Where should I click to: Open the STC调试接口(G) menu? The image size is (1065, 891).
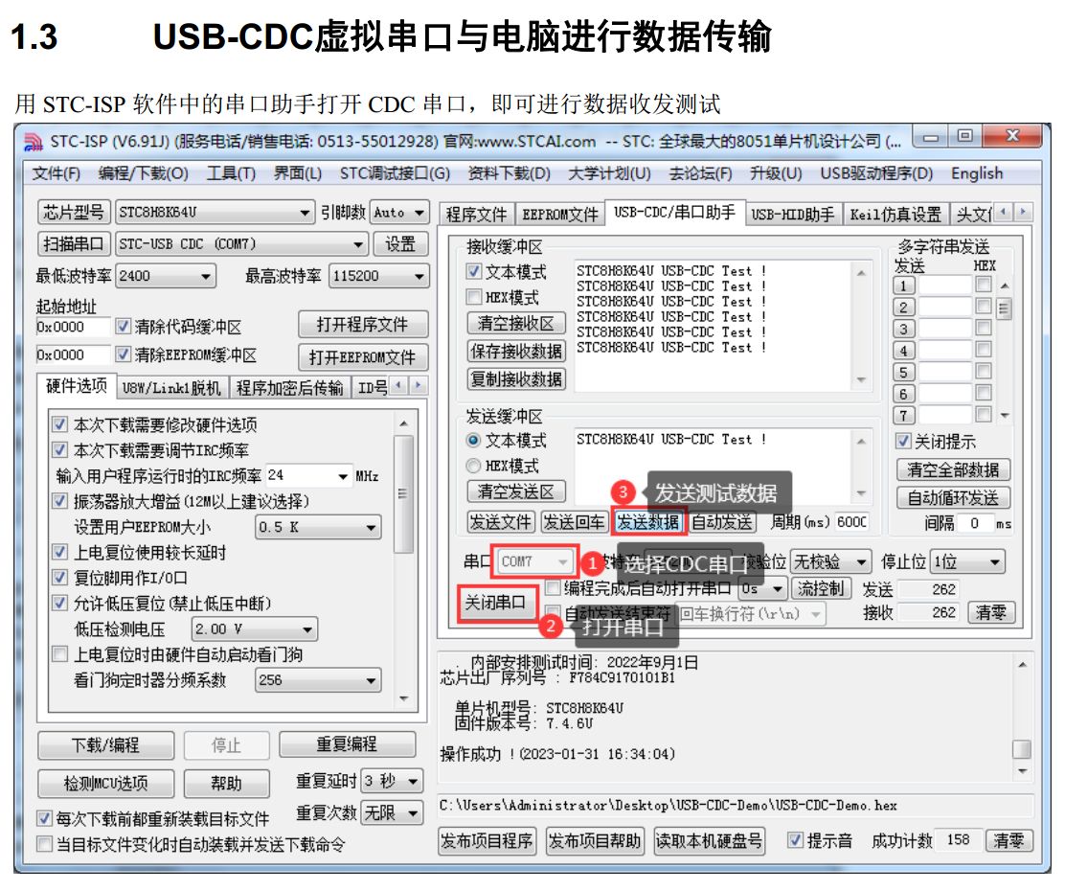395,174
